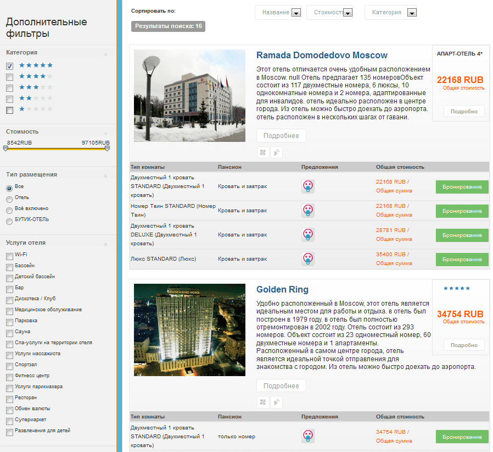The width and height of the screenshot is (493, 452).
Task: Click the 22168 RUB total in Ramada price box
Action: pyautogui.click(x=460, y=80)
